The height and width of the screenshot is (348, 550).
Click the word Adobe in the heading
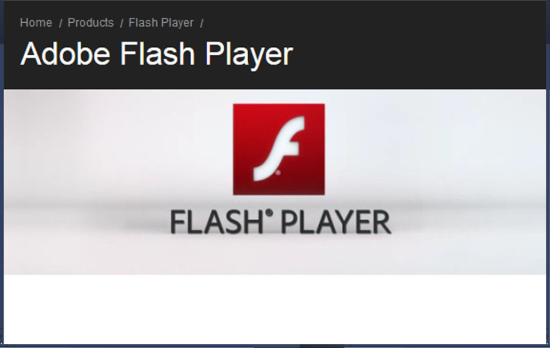[x=66, y=53]
